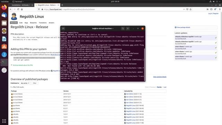Open the Firefox hamburger menu

pyautogui.click(x=220, y=9)
